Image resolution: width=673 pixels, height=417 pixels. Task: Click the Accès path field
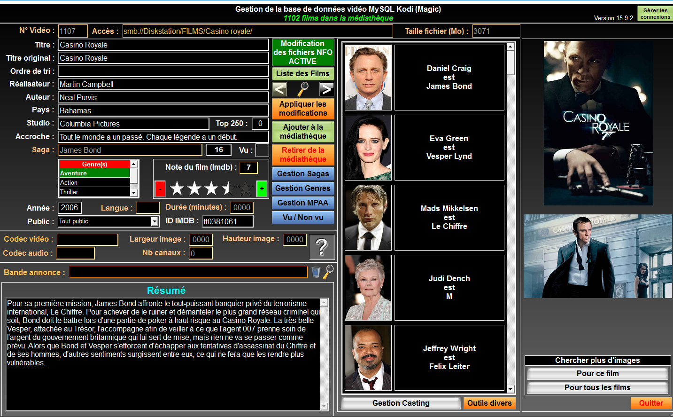(x=257, y=31)
